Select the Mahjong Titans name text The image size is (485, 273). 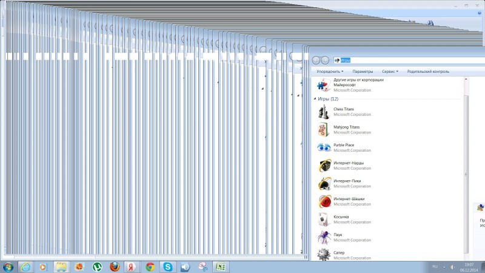pyautogui.click(x=346, y=127)
